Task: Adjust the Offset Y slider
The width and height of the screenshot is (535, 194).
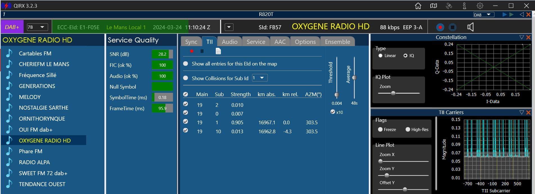Action: point(405,189)
